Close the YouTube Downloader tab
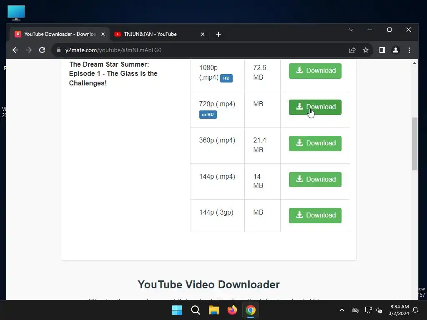This screenshot has width=427, height=320. [x=103, y=34]
